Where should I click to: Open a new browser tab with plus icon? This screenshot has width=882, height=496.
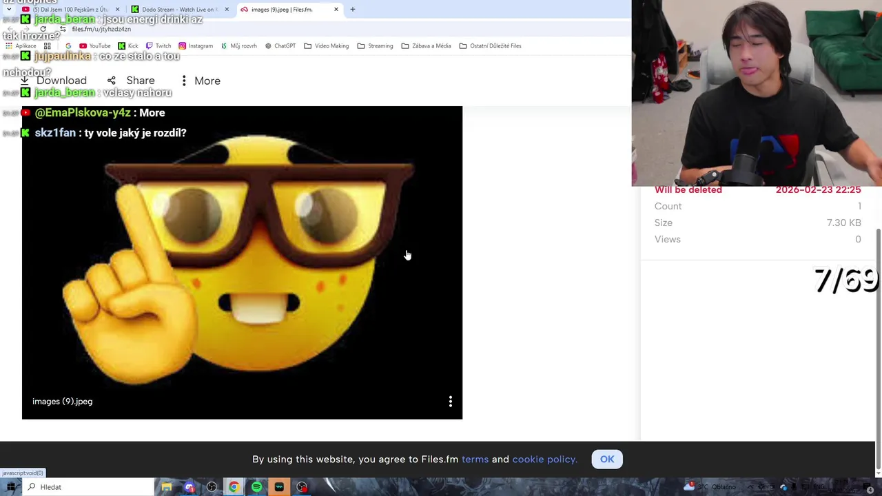point(353,10)
